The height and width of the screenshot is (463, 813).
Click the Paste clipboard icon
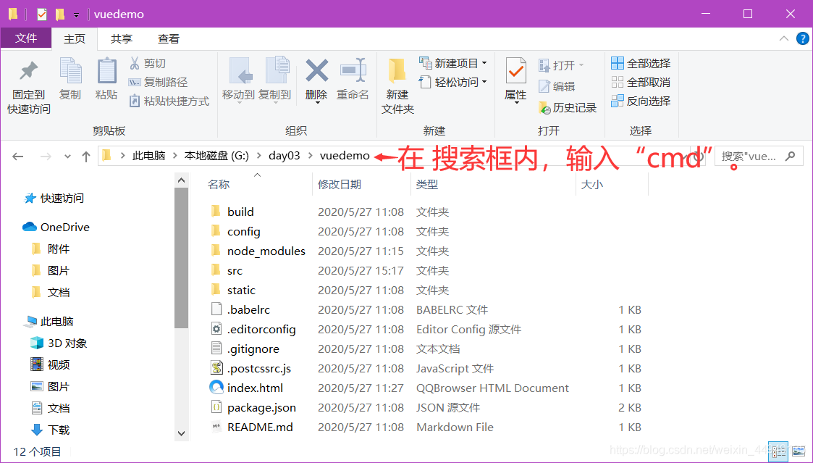[x=106, y=70]
